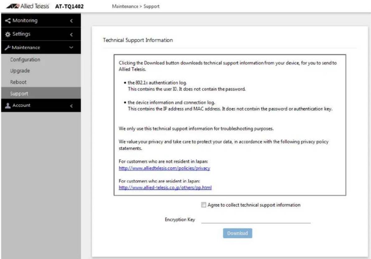
Task: Tick Agree to collect technical support information
Action: coord(203,205)
